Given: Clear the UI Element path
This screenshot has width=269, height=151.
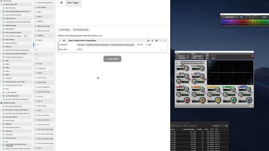Looking at the screenshot, I should (149, 45).
